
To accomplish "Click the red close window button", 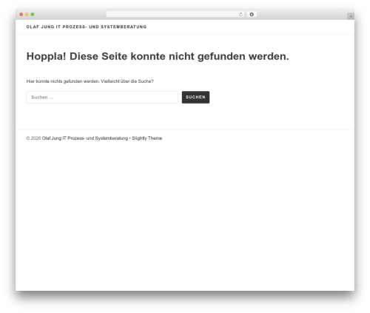I will click(x=21, y=14).
